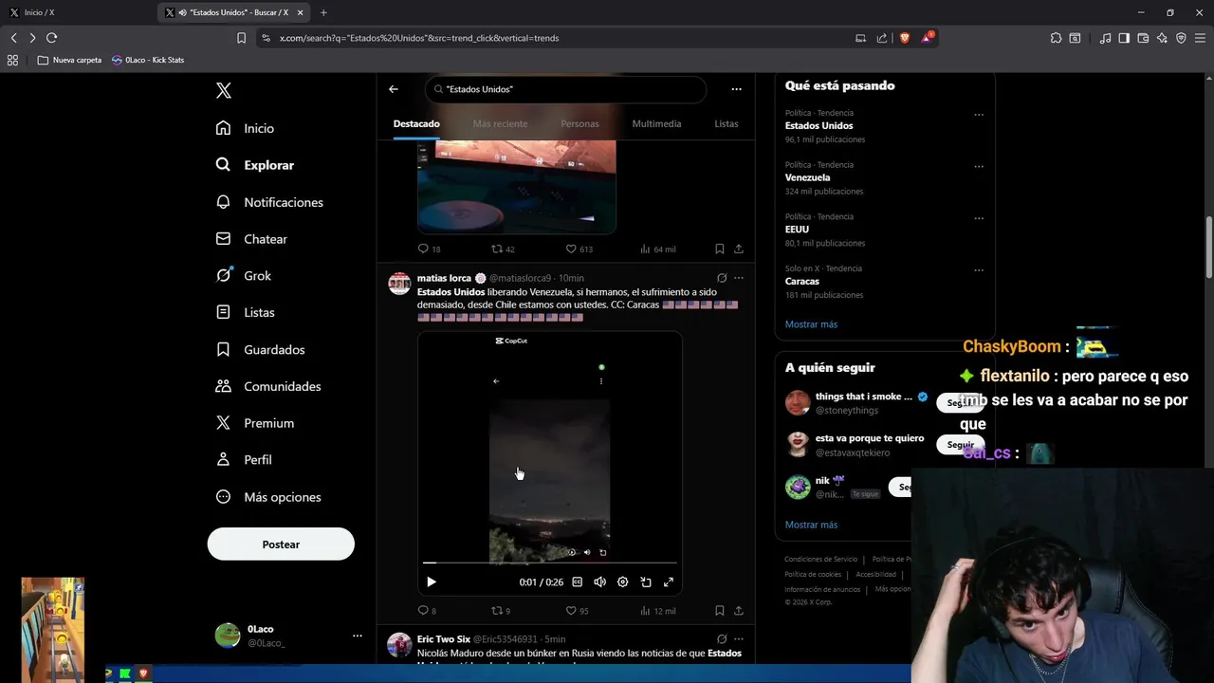This screenshot has width=1214, height=683.
Task: Open more options on matias lorca post
Action: point(739,278)
